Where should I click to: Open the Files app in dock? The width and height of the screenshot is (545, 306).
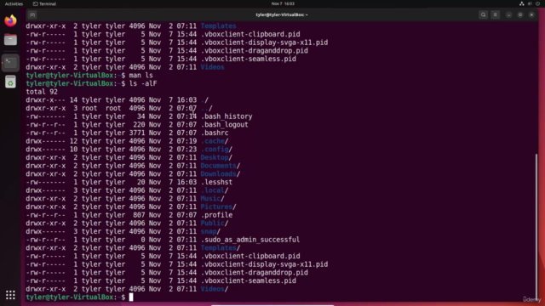tap(10, 40)
